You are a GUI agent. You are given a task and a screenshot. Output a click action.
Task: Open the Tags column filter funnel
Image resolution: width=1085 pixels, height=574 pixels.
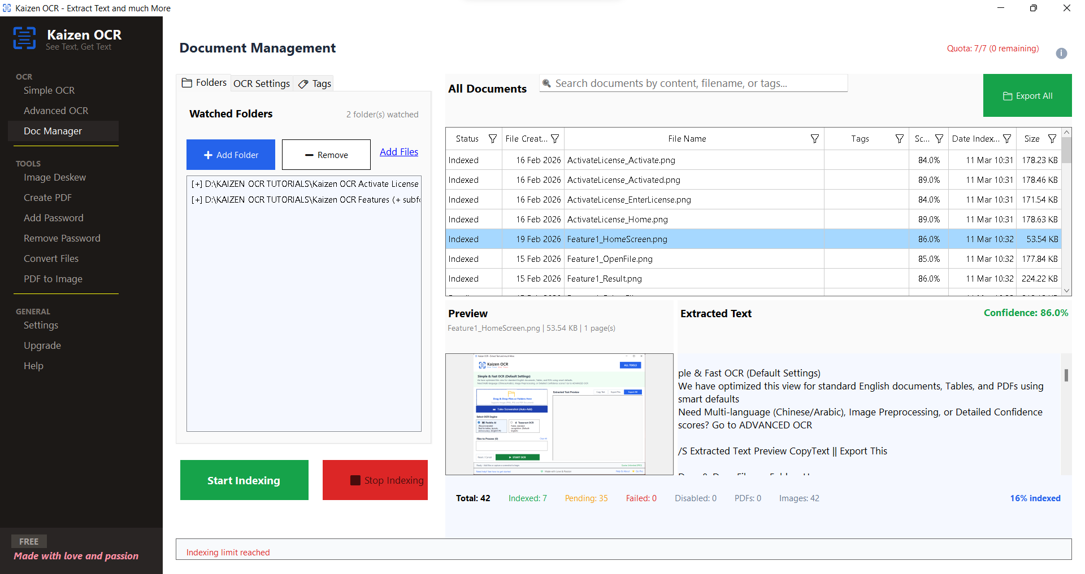899,138
